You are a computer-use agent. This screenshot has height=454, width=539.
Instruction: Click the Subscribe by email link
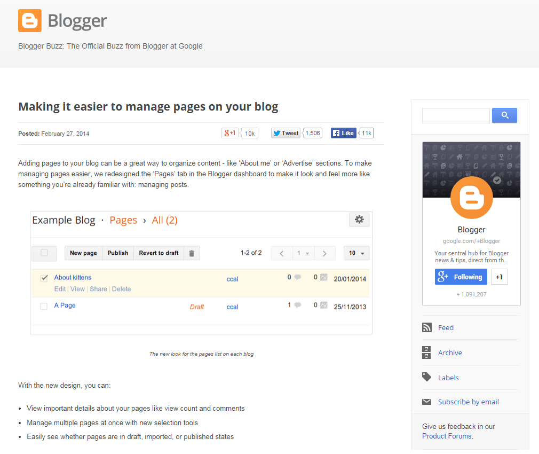pos(469,402)
